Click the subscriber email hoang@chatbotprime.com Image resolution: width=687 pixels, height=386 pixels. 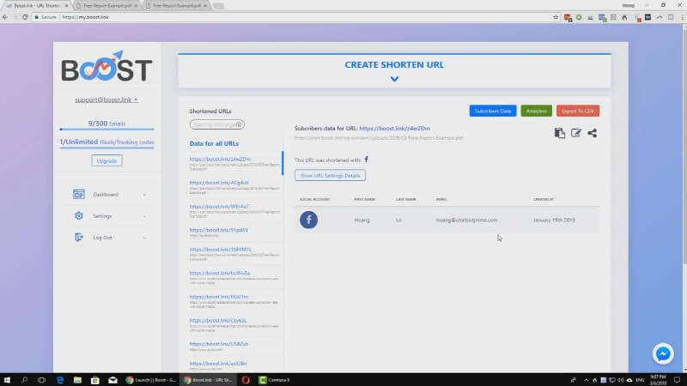[466, 220]
